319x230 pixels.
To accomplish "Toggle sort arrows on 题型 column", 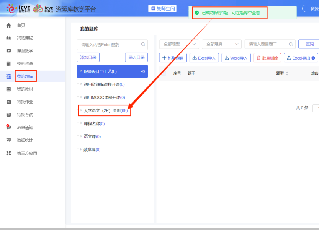I will tap(287, 73).
